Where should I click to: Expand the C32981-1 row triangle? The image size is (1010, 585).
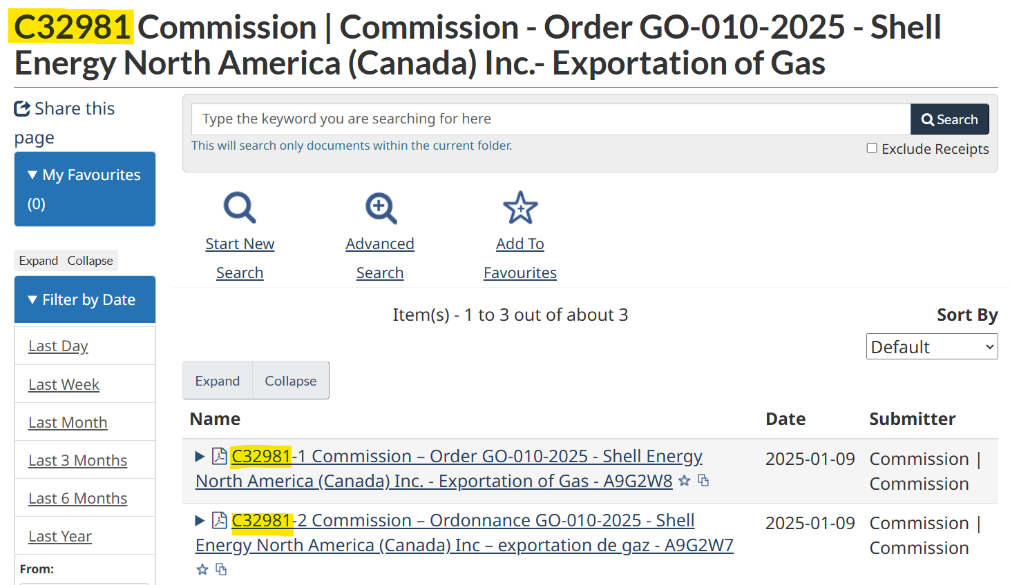[200, 456]
